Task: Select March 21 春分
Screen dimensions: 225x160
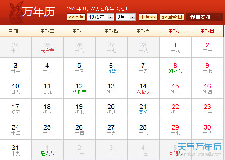Action: (143, 109)
